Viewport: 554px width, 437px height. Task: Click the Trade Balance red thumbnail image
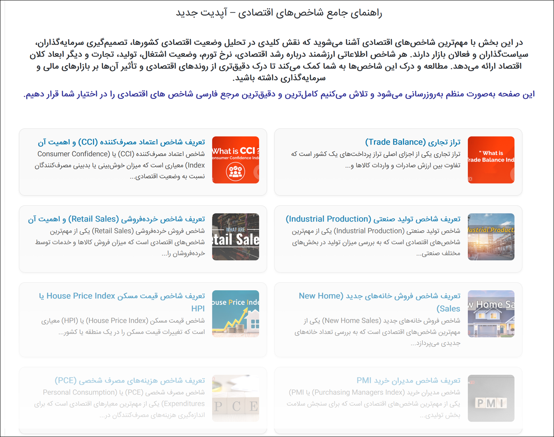point(491,160)
